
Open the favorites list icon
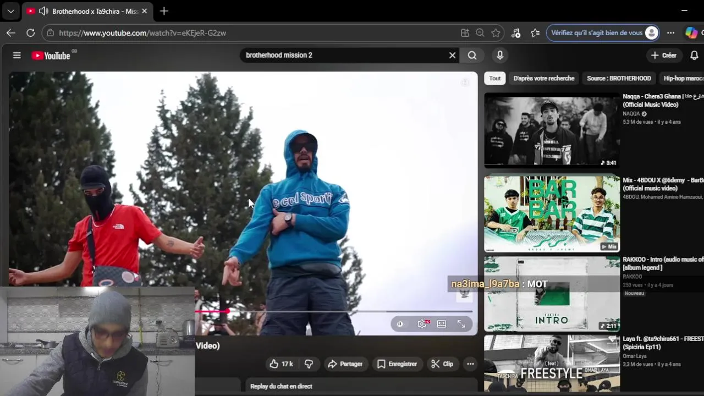click(535, 33)
